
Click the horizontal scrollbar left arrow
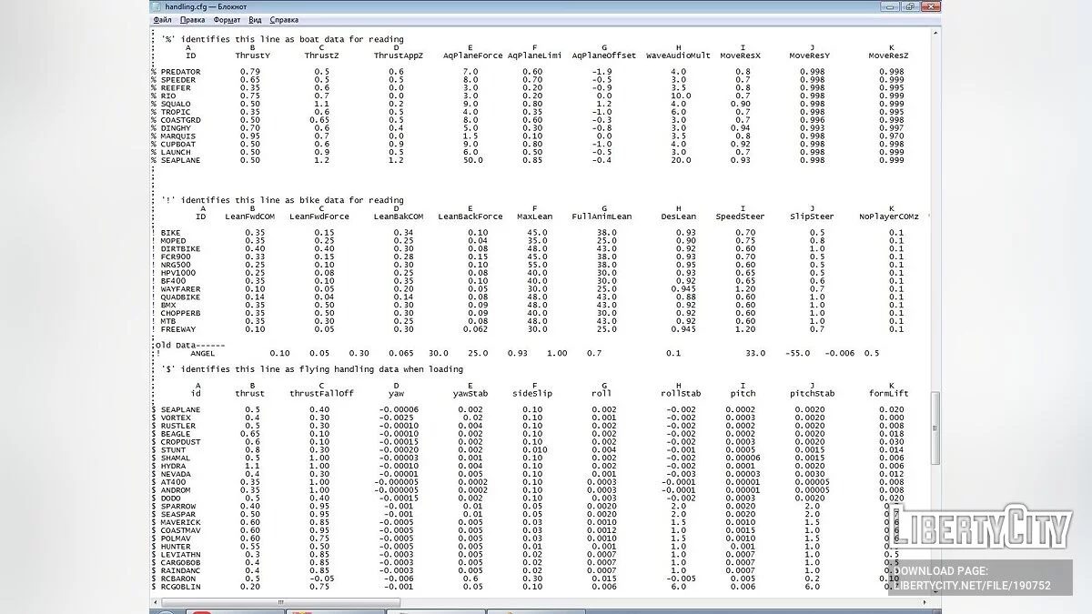154,601
